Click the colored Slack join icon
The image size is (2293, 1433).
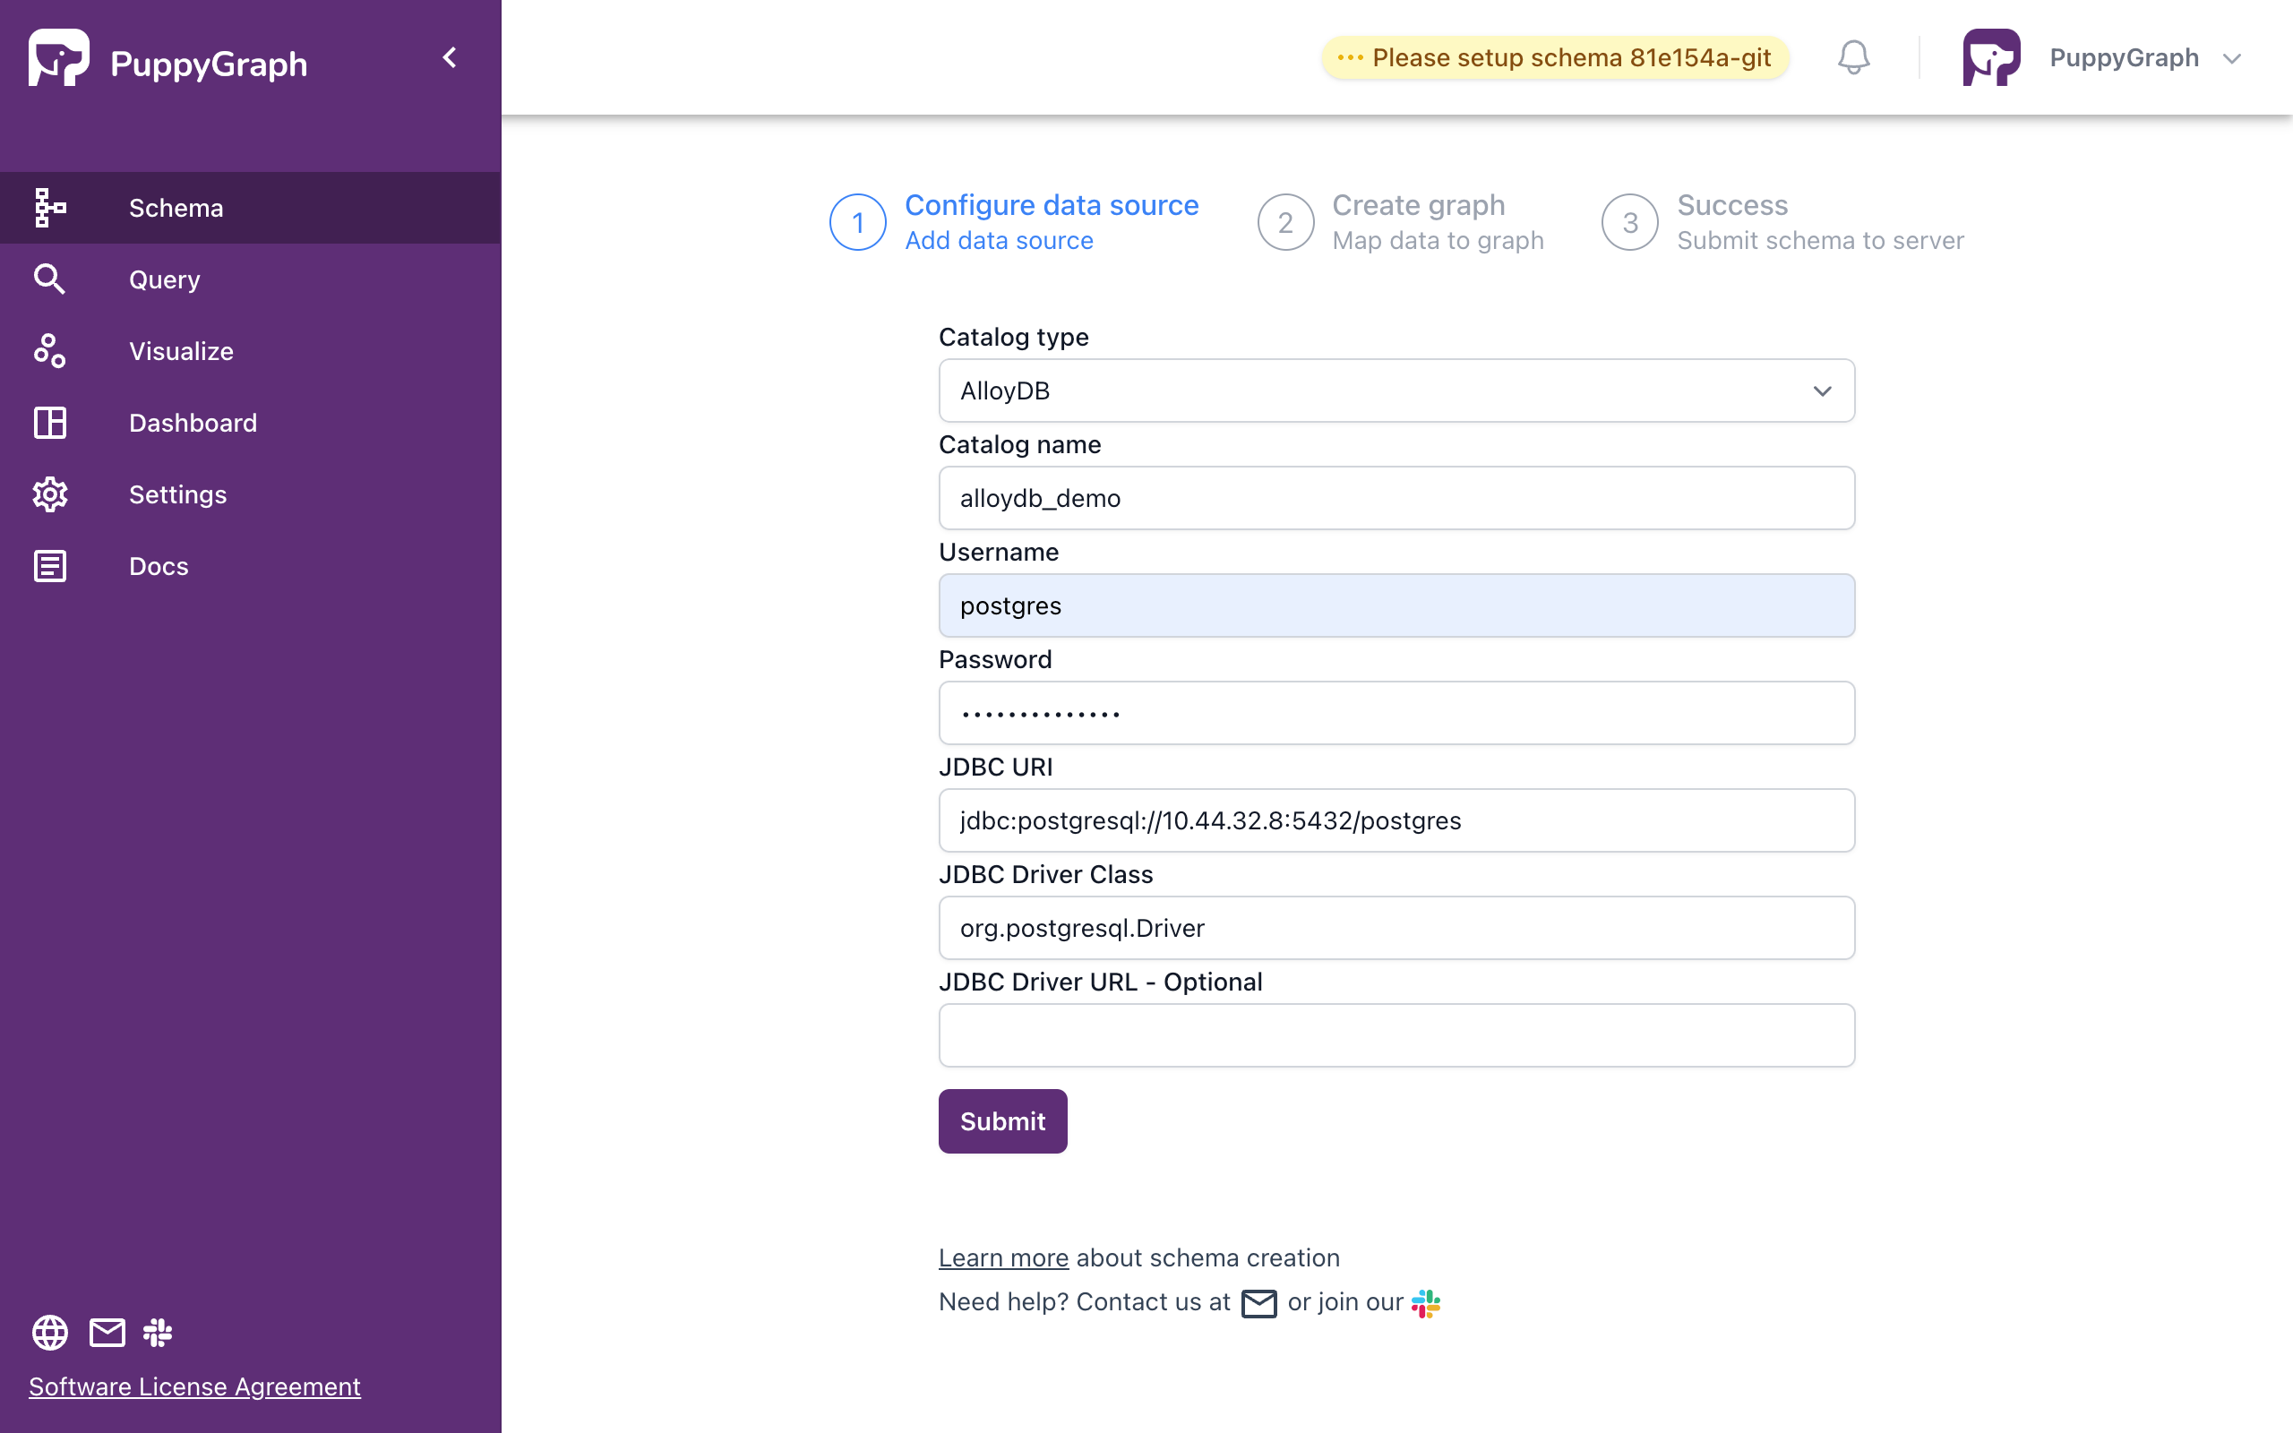coord(1426,1303)
